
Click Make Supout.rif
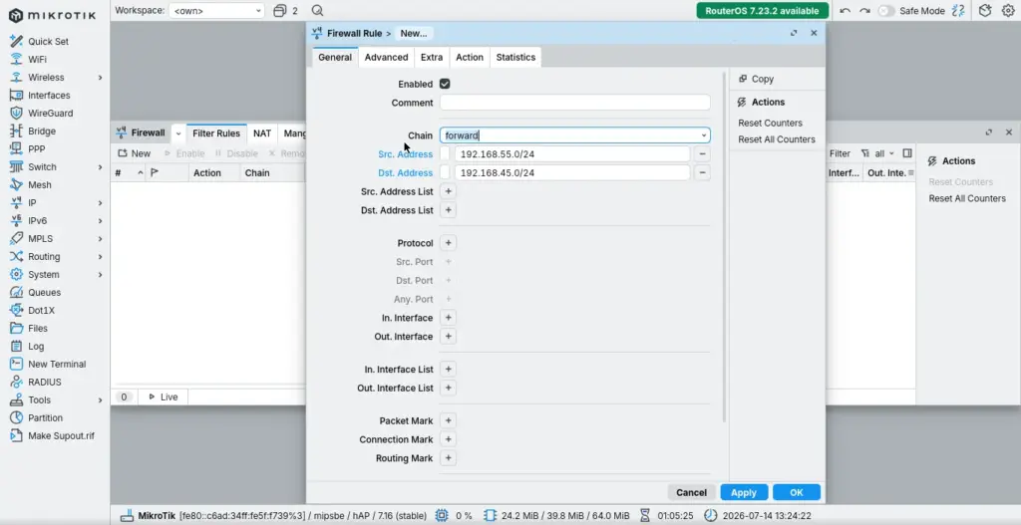[61, 436]
